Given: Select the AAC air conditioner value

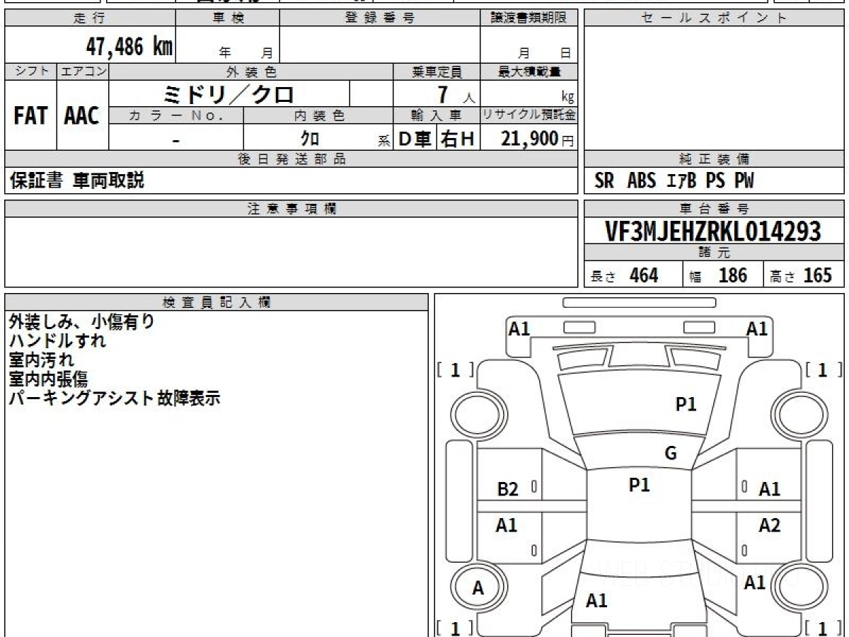Looking at the screenshot, I should (x=82, y=116).
